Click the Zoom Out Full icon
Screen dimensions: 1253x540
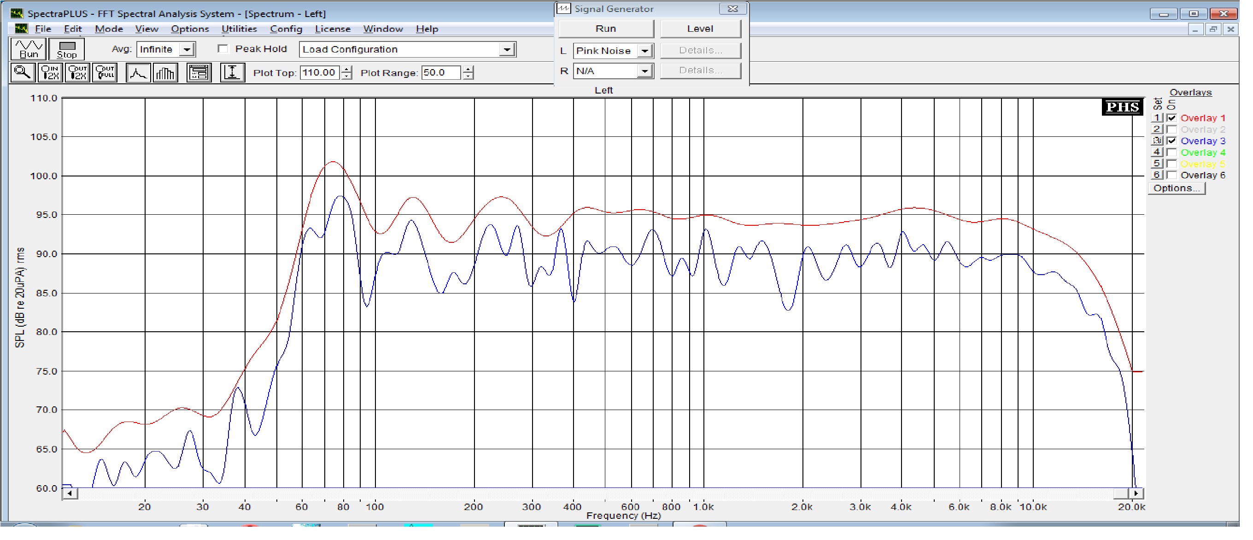pyautogui.click(x=105, y=73)
